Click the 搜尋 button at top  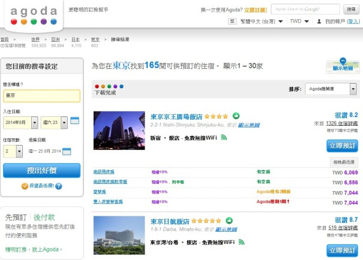tap(351, 9)
